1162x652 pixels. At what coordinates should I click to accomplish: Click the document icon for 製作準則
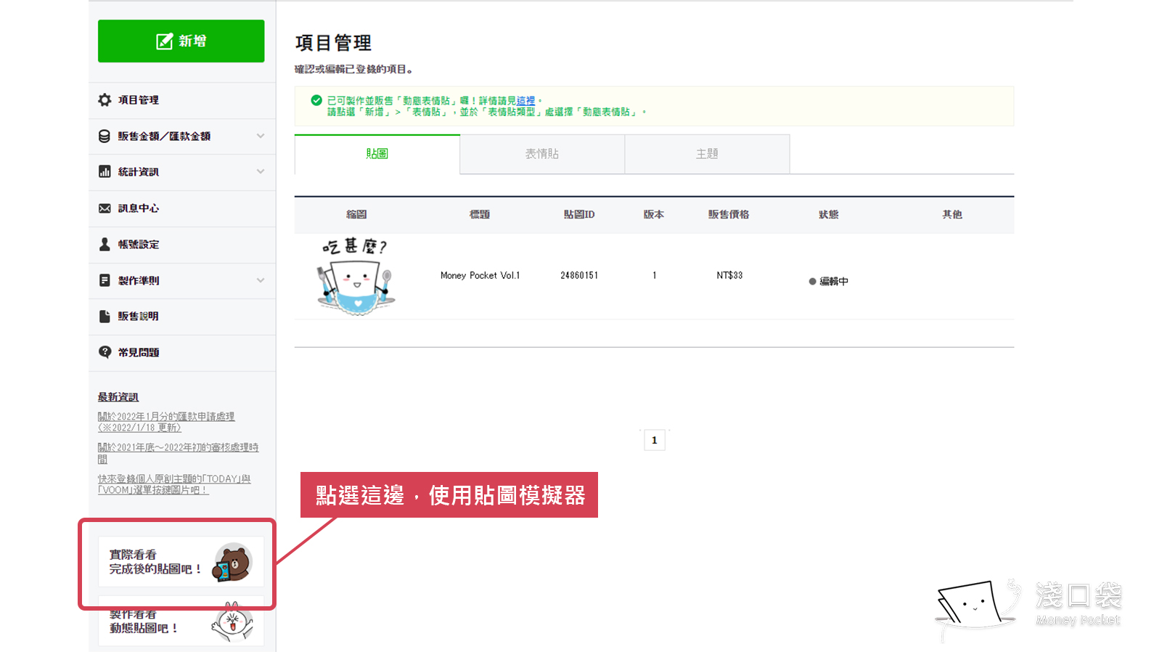click(105, 280)
